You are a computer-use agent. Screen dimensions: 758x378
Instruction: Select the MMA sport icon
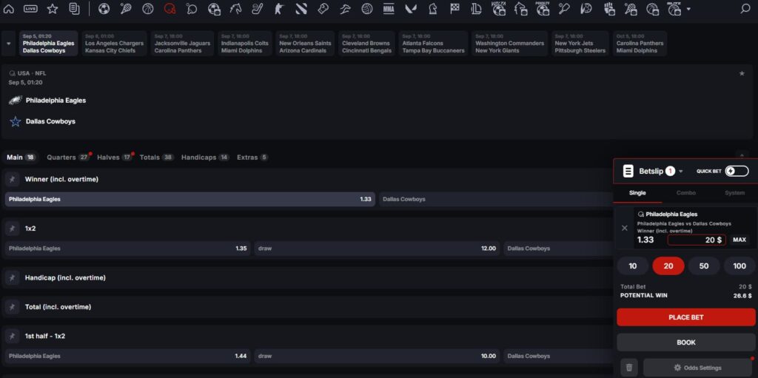click(389, 9)
